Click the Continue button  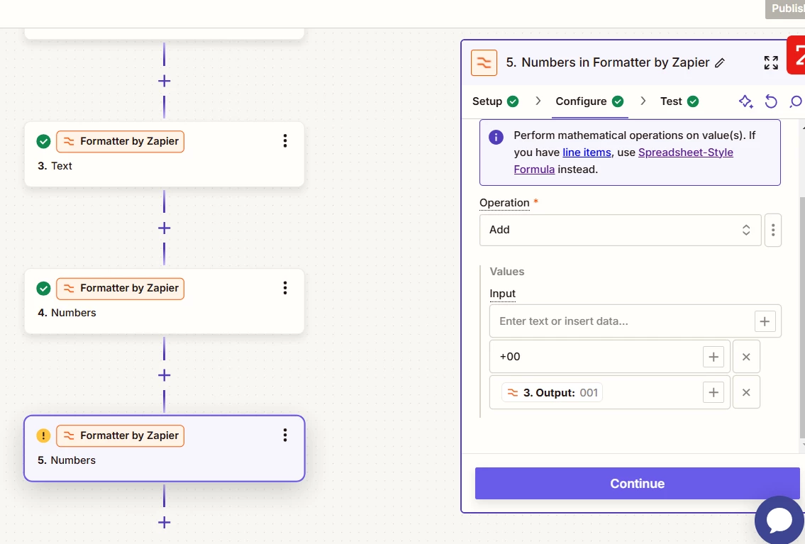point(637,484)
